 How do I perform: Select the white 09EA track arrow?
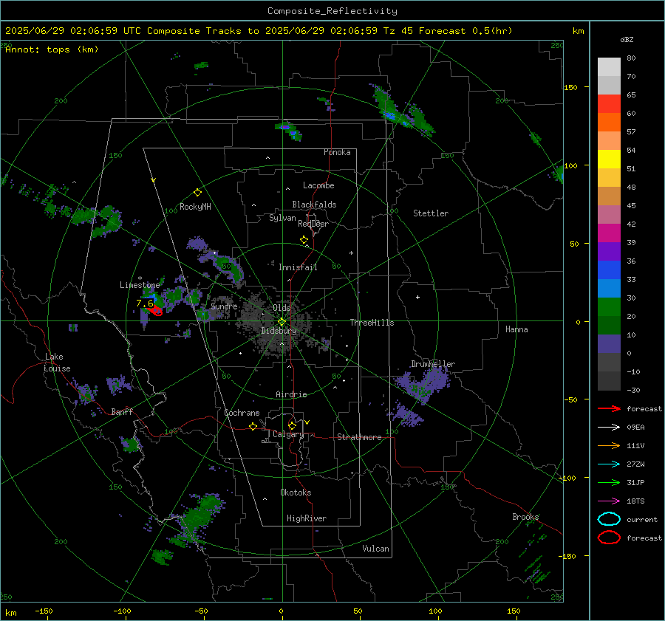pyautogui.click(x=609, y=428)
